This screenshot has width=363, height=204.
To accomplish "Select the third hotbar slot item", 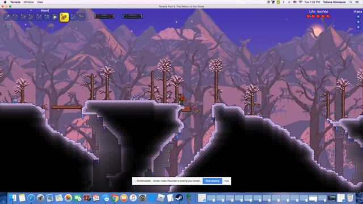I will pos(23,16).
